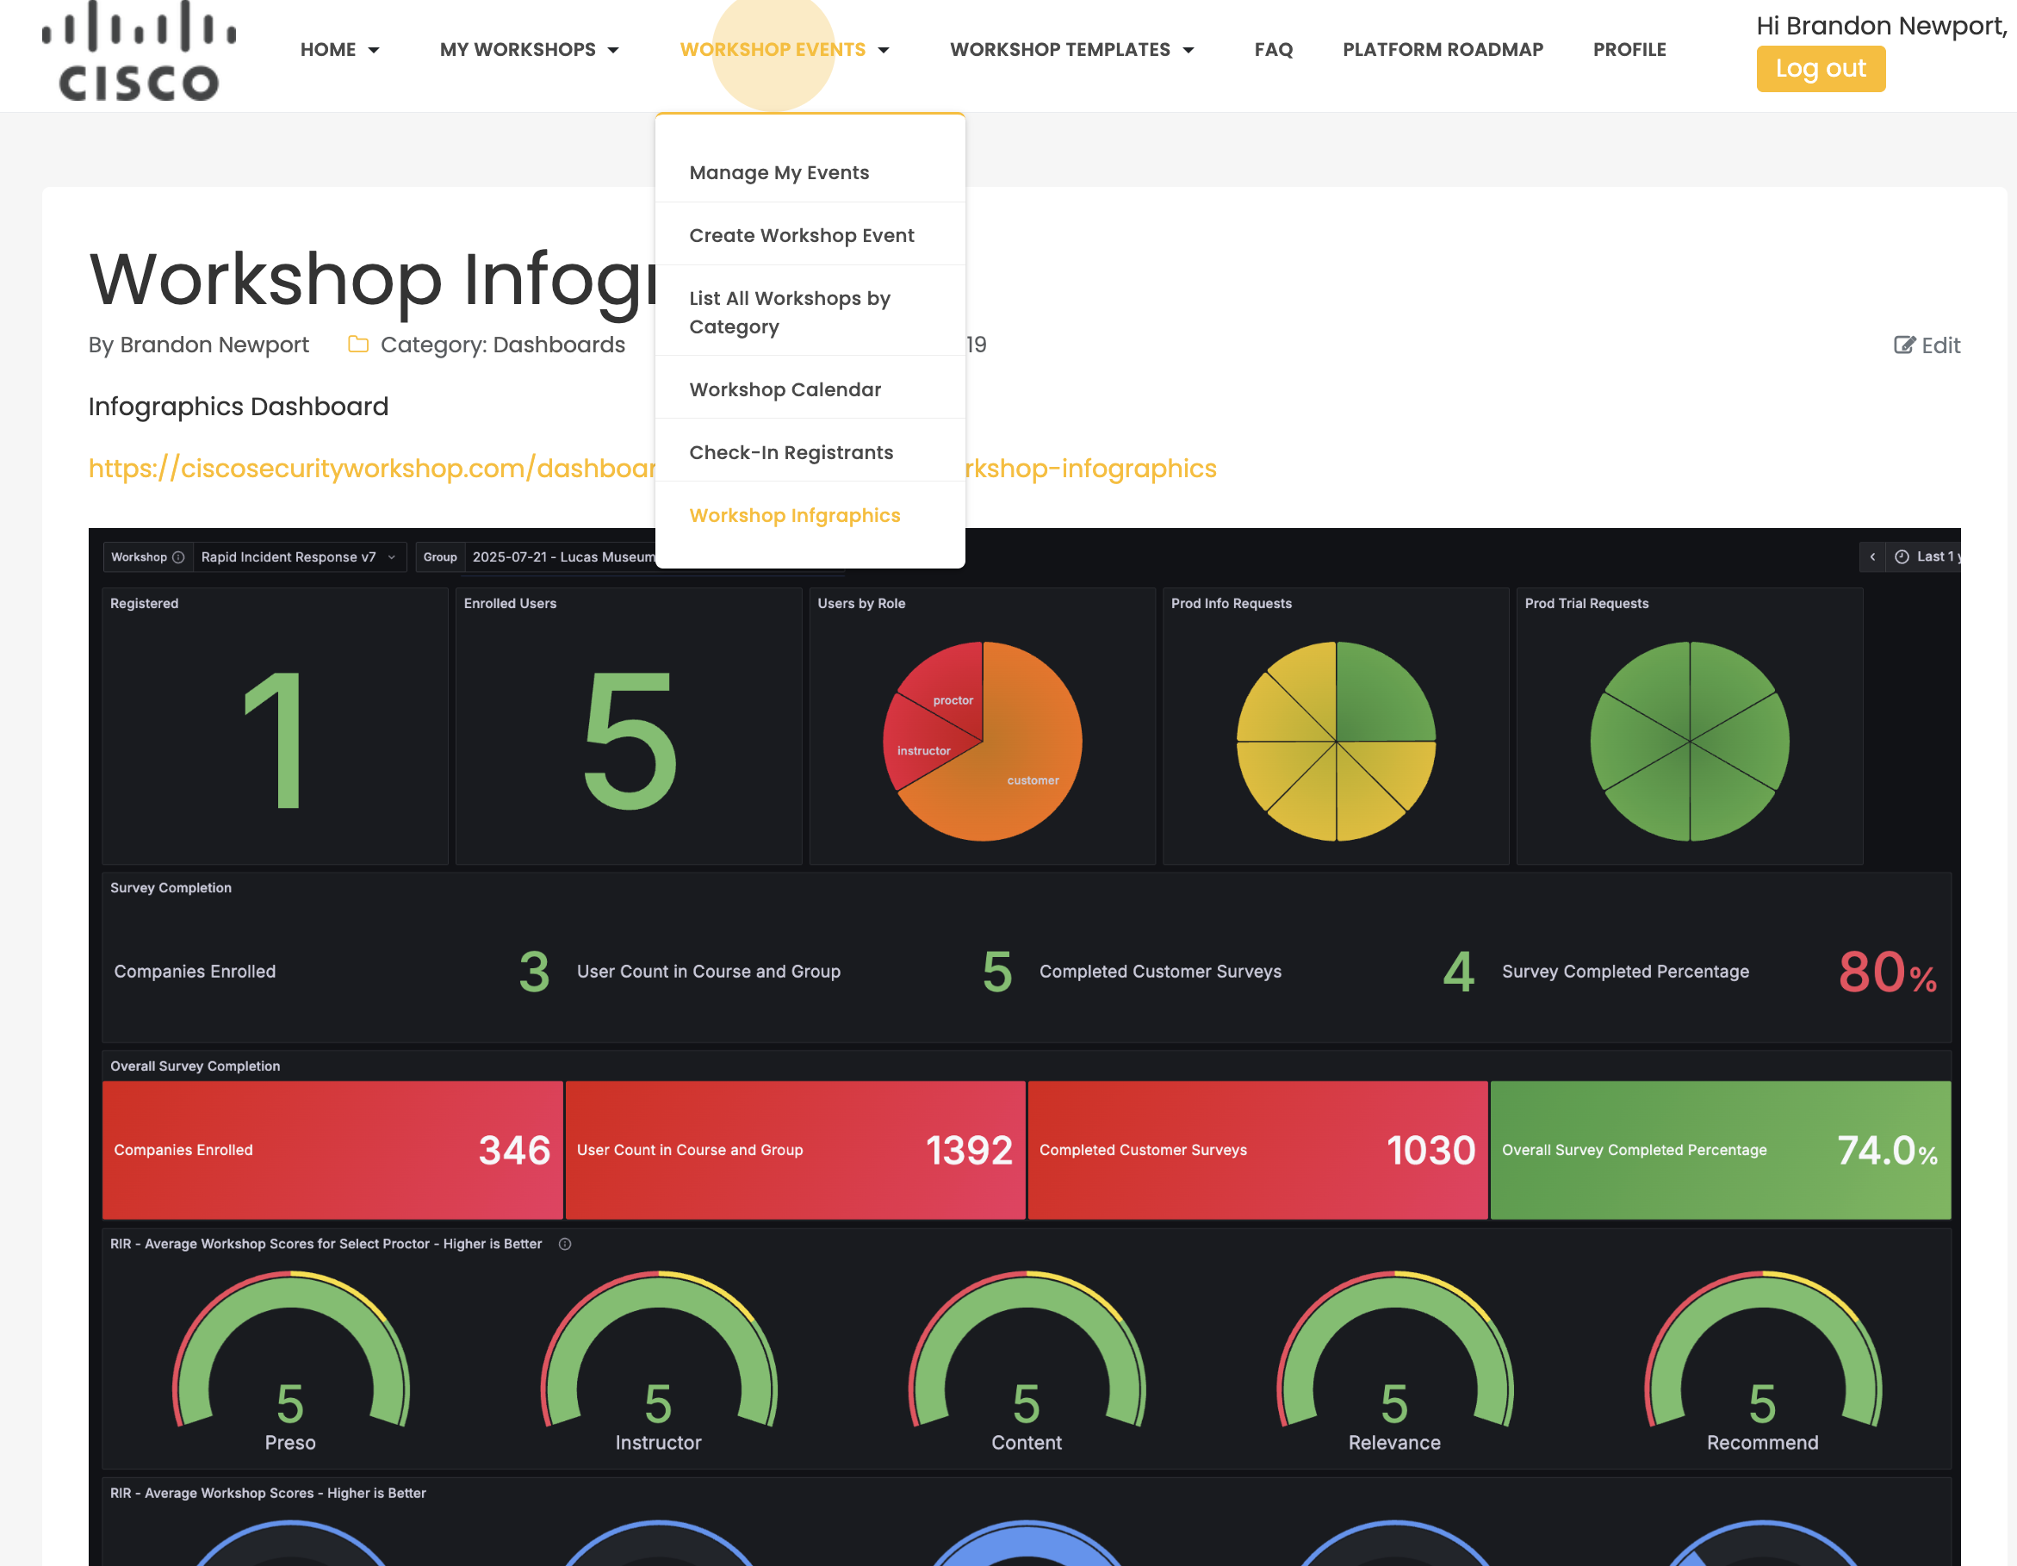The height and width of the screenshot is (1566, 2017).
Task: Expand the MY WORKSHOPS dropdown arrow
Action: (x=613, y=50)
